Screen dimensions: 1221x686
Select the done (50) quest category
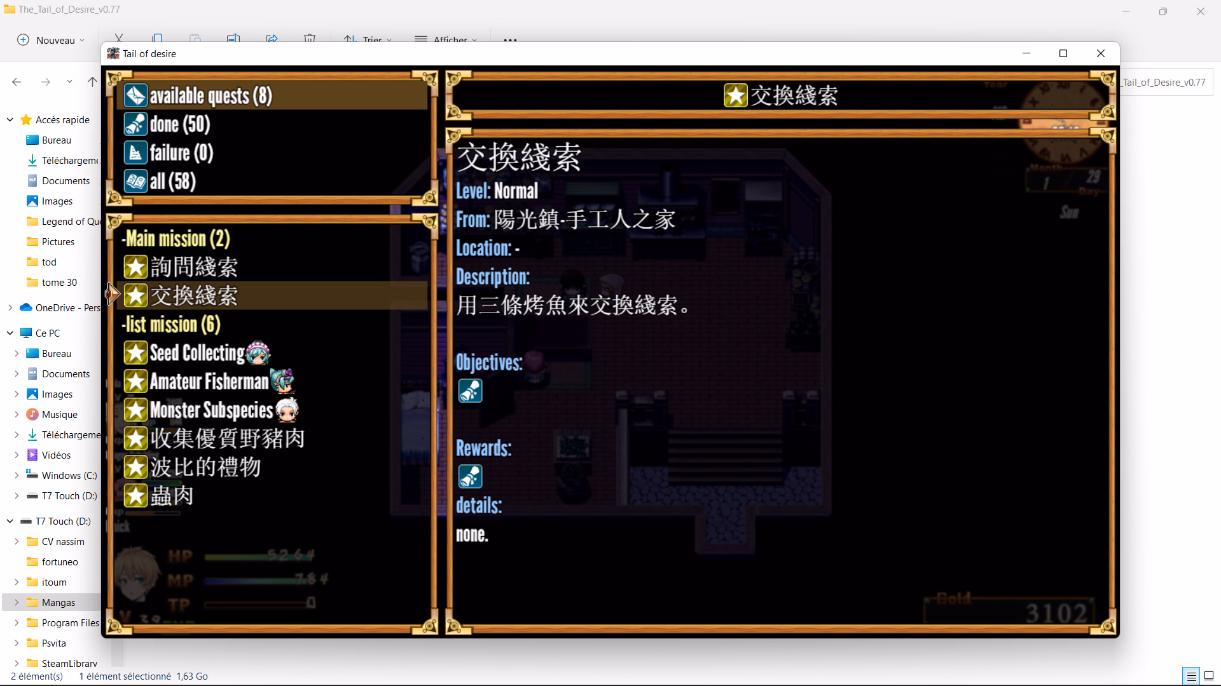(273, 124)
